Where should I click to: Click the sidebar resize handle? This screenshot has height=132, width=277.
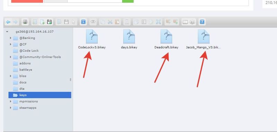pos(70,79)
